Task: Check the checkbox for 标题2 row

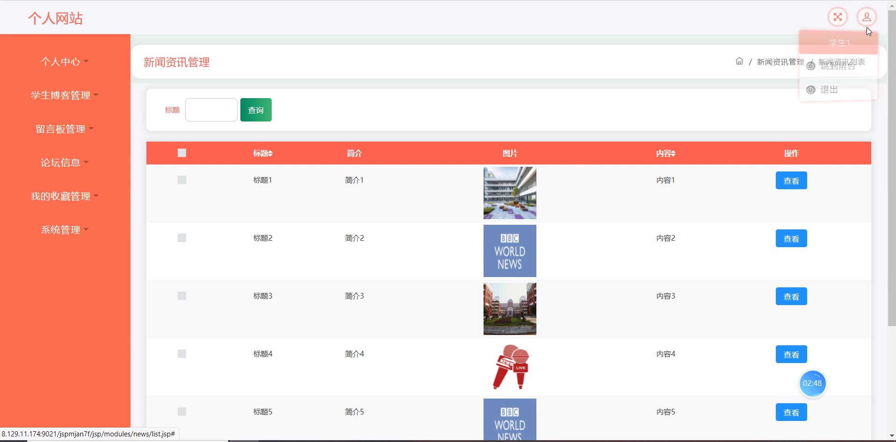Action: coord(182,238)
